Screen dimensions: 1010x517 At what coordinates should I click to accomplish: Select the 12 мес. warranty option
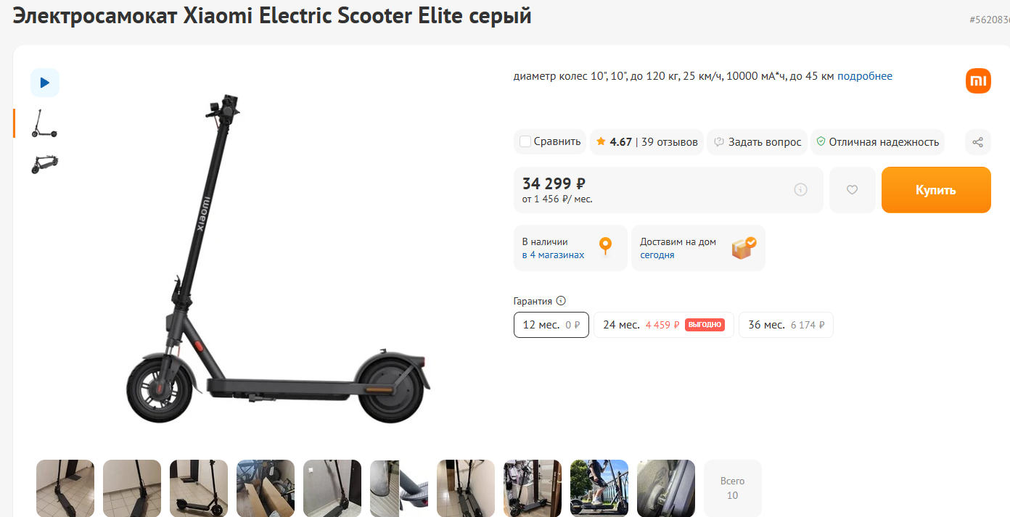[x=551, y=325]
